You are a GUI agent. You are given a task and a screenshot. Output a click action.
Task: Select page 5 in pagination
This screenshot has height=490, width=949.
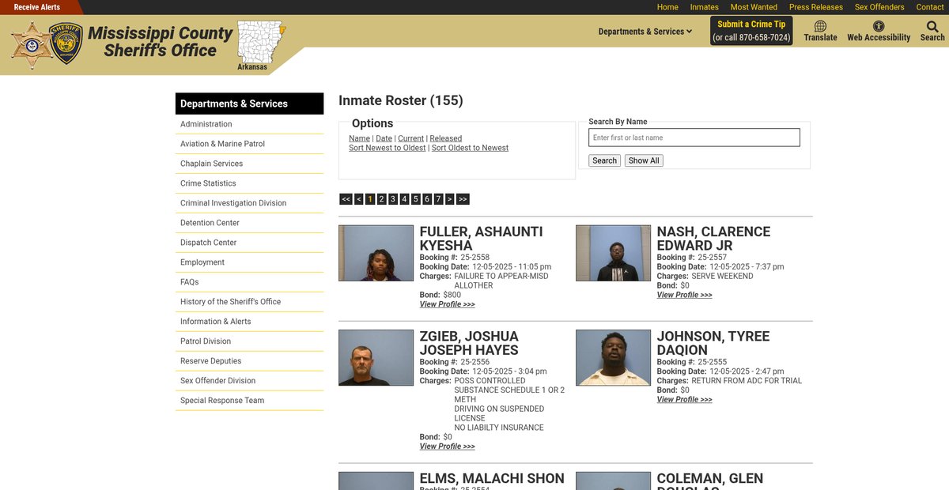[415, 199]
